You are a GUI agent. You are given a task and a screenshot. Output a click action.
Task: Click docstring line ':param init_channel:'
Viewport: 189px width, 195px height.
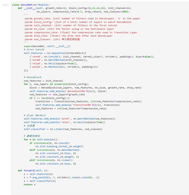point(70,25)
